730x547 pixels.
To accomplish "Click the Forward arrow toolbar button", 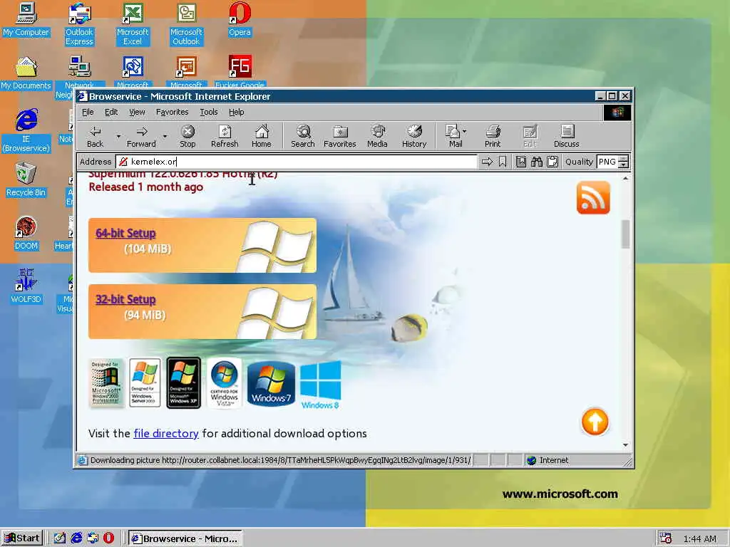I will point(142,136).
